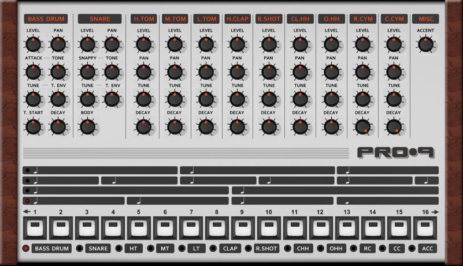Screen dimensions: 463x266
Task: Click the R.SHOT TUNE knob
Action: [x=269, y=99]
